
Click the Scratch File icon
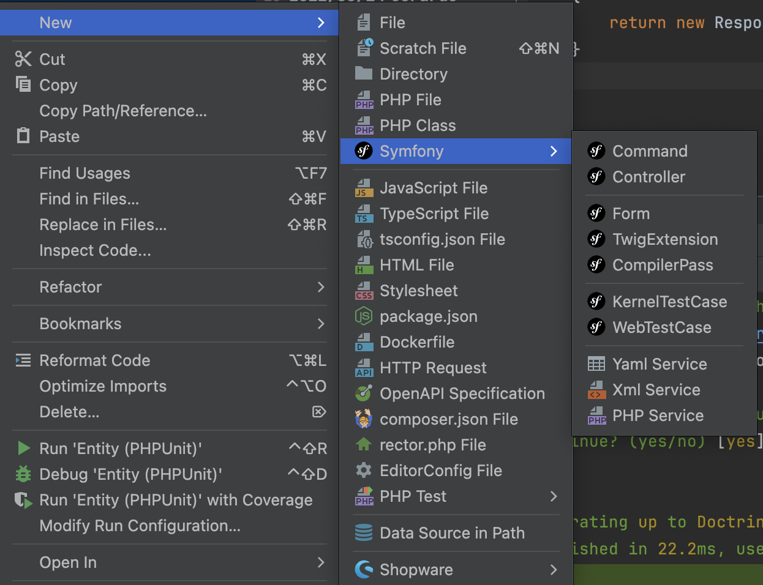coord(364,48)
